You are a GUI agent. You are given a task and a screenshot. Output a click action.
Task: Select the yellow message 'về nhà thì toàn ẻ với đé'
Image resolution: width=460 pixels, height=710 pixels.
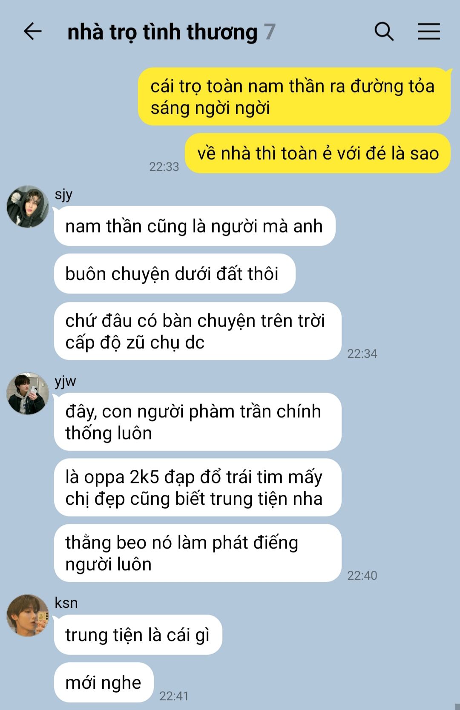pos(317,153)
